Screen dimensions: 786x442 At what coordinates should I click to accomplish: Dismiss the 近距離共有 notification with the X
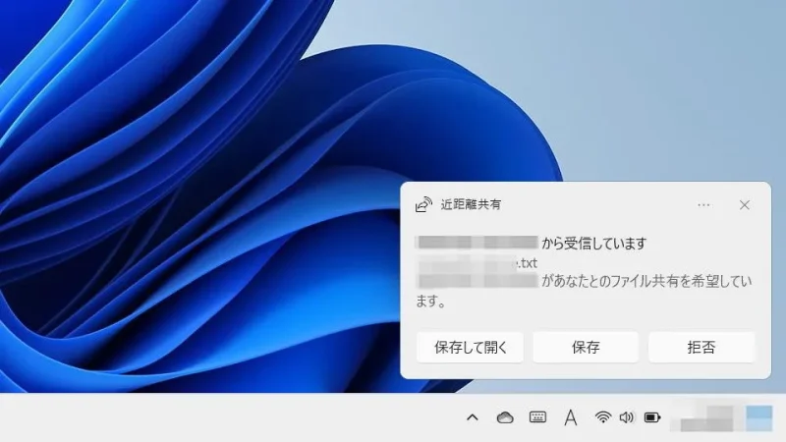click(x=744, y=205)
